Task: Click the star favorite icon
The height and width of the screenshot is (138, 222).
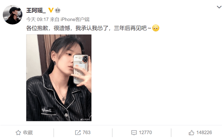Action: click(x=18, y=132)
